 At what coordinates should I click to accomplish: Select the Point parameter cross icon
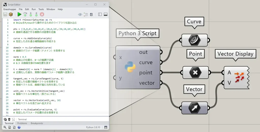[x=195, y=73]
